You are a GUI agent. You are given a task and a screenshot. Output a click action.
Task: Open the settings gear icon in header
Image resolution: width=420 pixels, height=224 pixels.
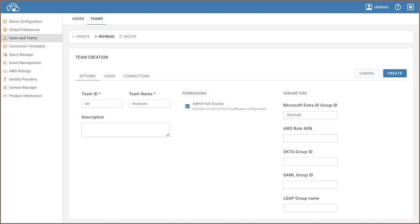[x=410, y=7]
